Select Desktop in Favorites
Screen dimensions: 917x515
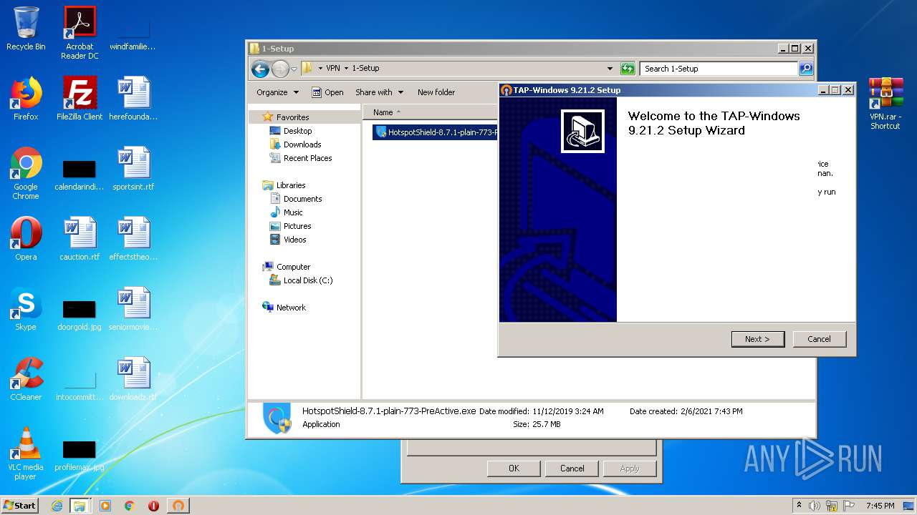coord(297,131)
